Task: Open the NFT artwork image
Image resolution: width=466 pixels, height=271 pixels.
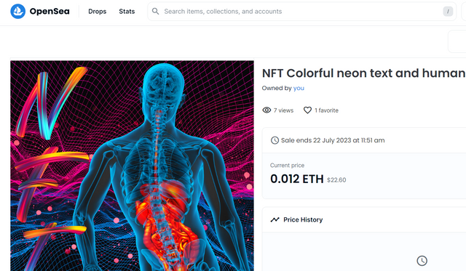Action: [132, 166]
